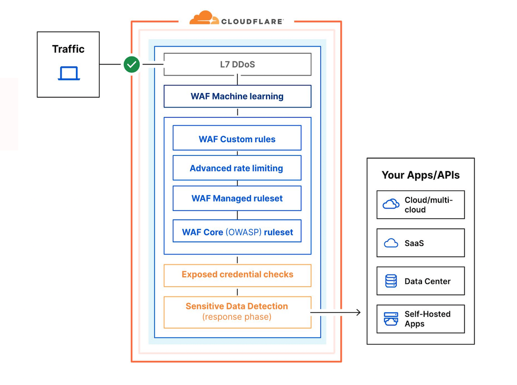Image resolution: width=517 pixels, height=385 pixels.
Task: Click the laptop icon under Traffic
Action: point(69,73)
